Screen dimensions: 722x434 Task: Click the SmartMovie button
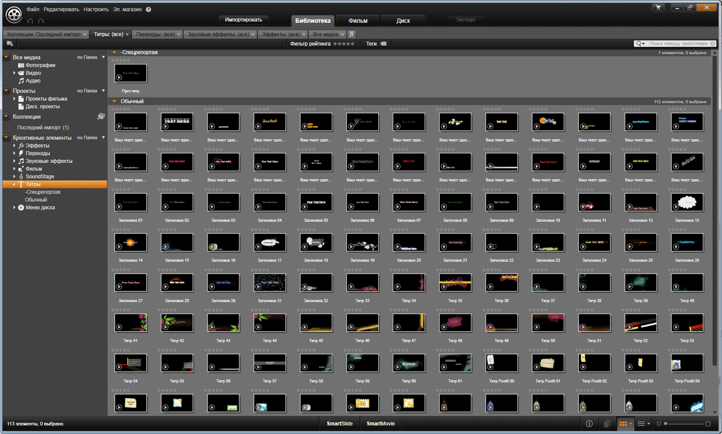tap(380, 424)
